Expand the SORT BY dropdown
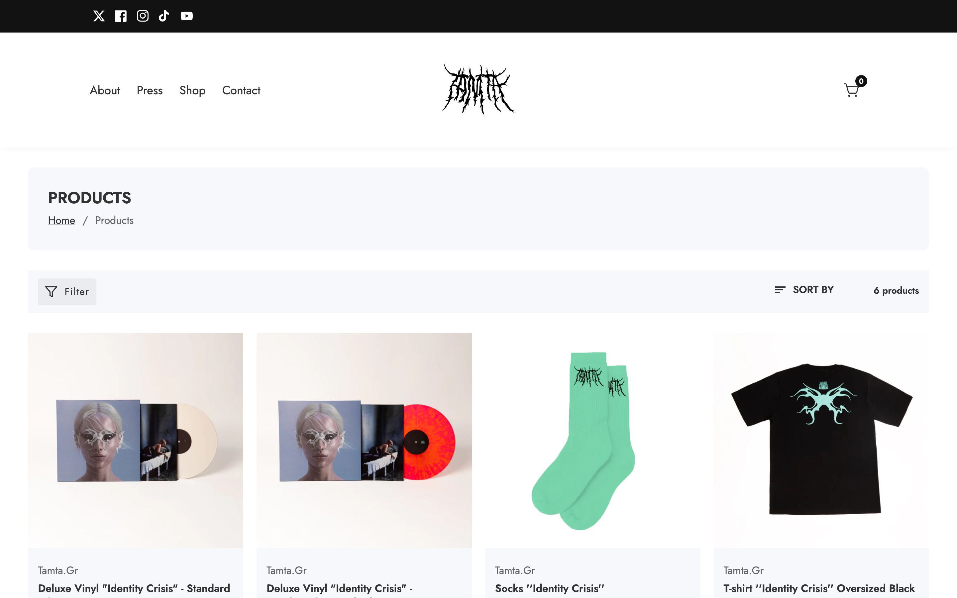 [804, 290]
